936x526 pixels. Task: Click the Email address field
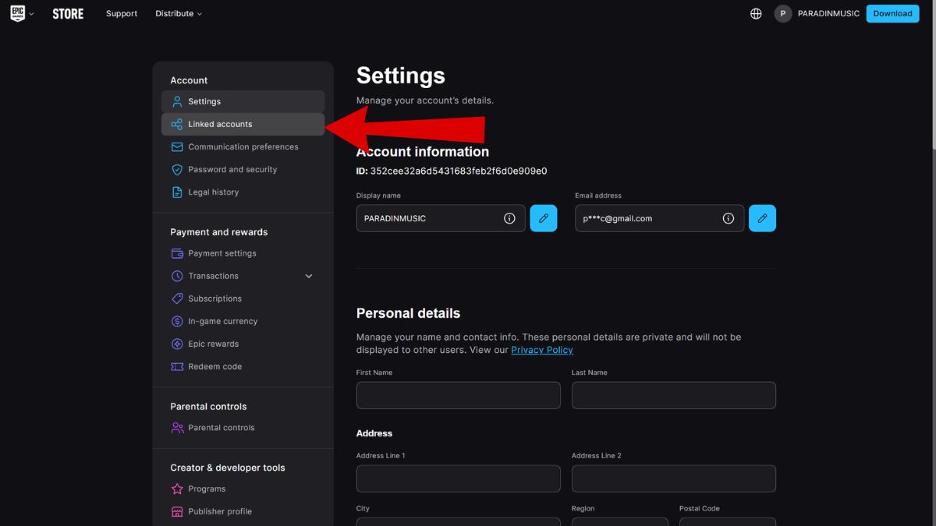pyautogui.click(x=660, y=218)
